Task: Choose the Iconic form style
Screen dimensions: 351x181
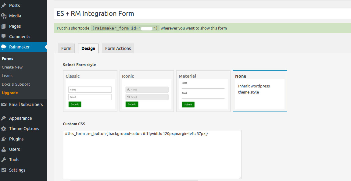Action: (x=147, y=91)
